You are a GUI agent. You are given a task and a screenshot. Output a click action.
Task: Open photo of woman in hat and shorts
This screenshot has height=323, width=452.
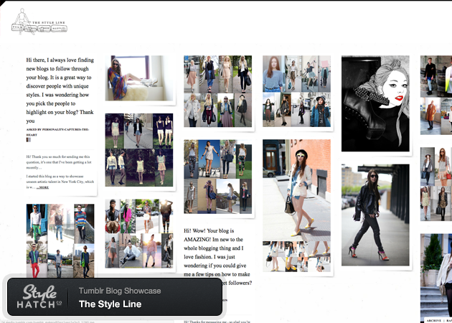[x=296, y=187]
